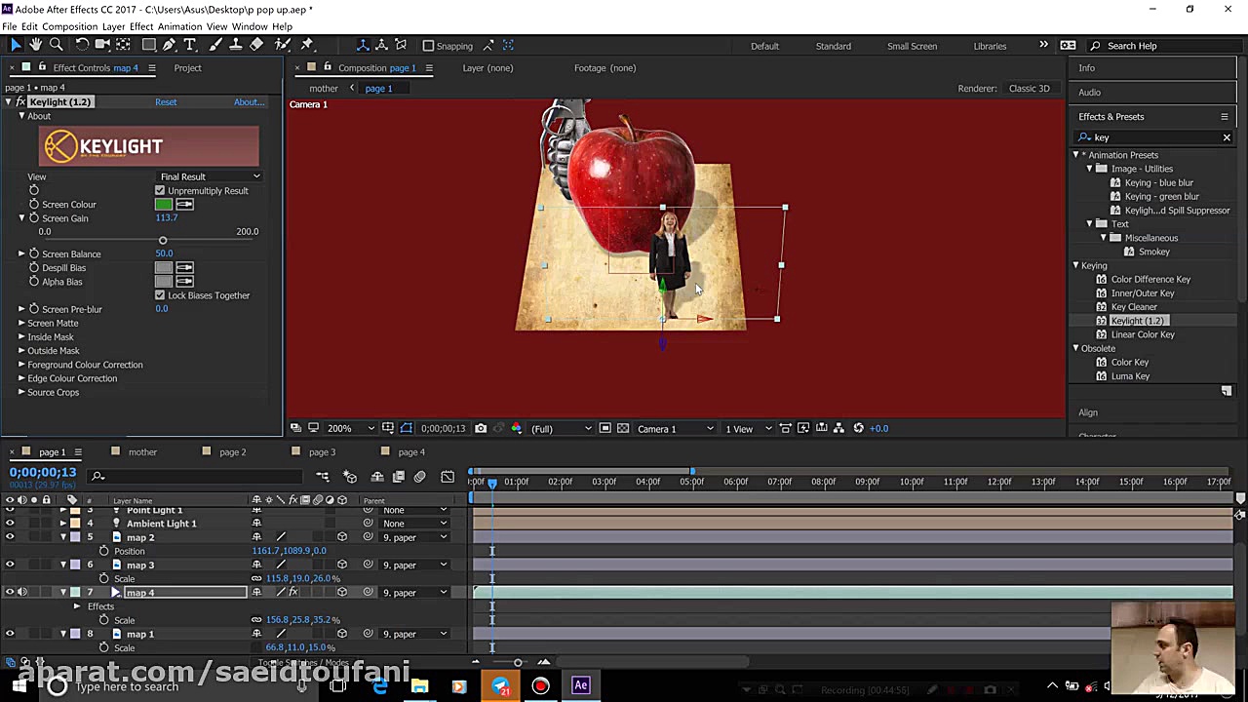Open the Effect menu
The width and height of the screenshot is (1248, 702).
coord(142,26)
